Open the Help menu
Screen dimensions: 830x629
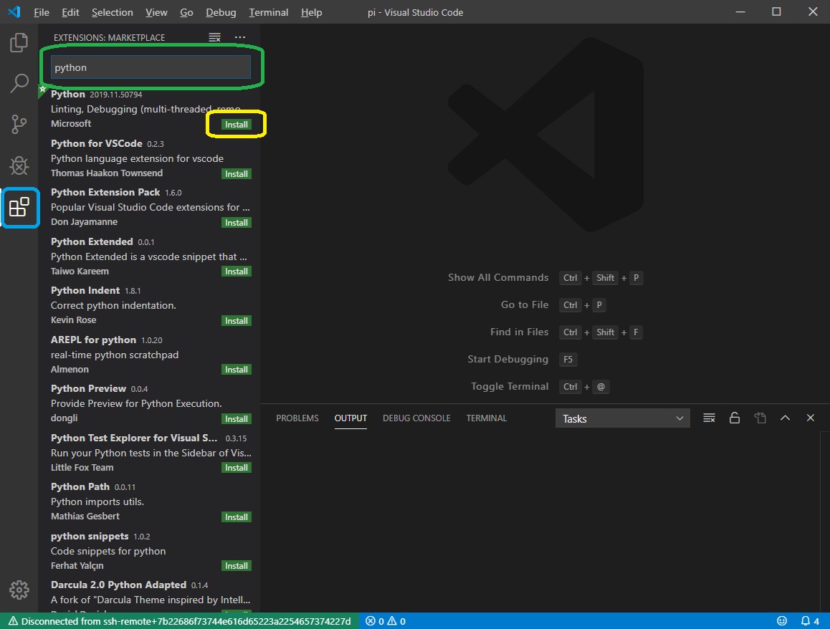[311, 12]
